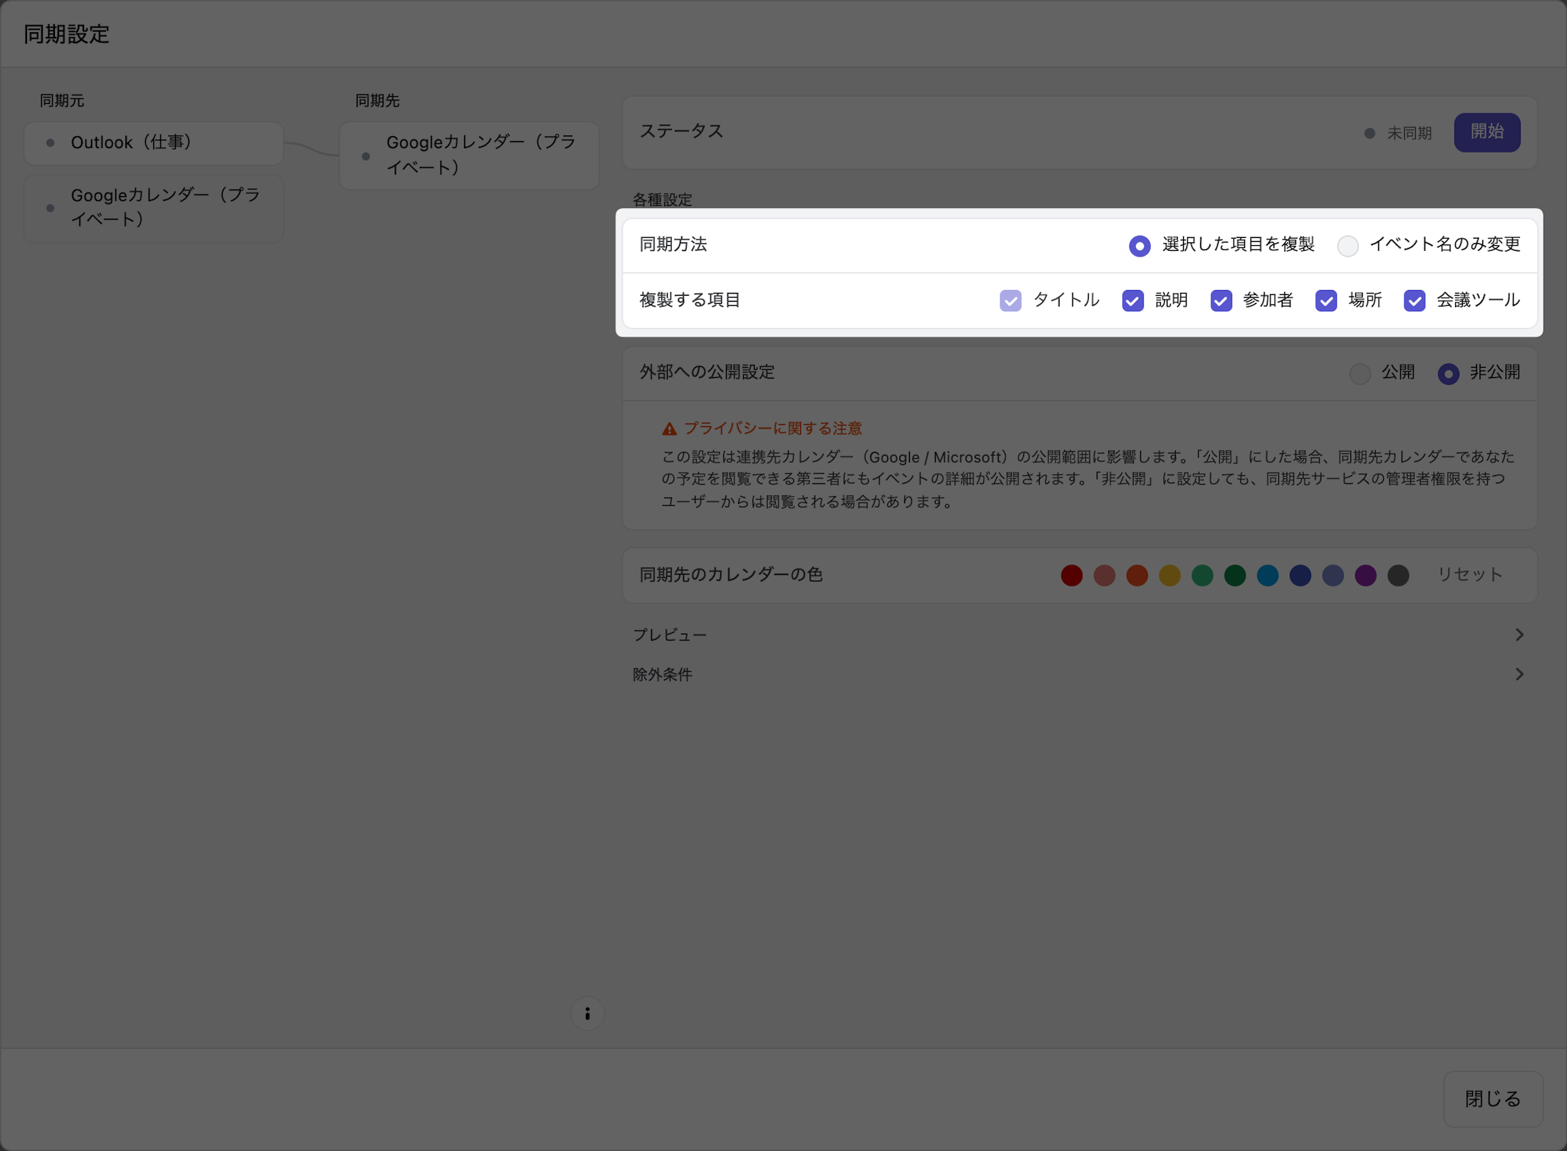Click the 同期方法 label
Image resolution: width=1567 pixels, height=1151 pixels.
tap(673, 244)
